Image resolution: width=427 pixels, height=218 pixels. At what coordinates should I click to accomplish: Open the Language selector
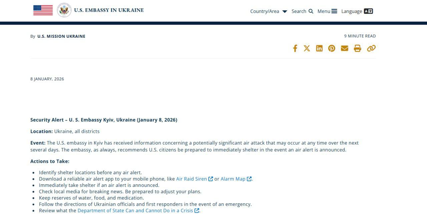(x=357, y=11)
